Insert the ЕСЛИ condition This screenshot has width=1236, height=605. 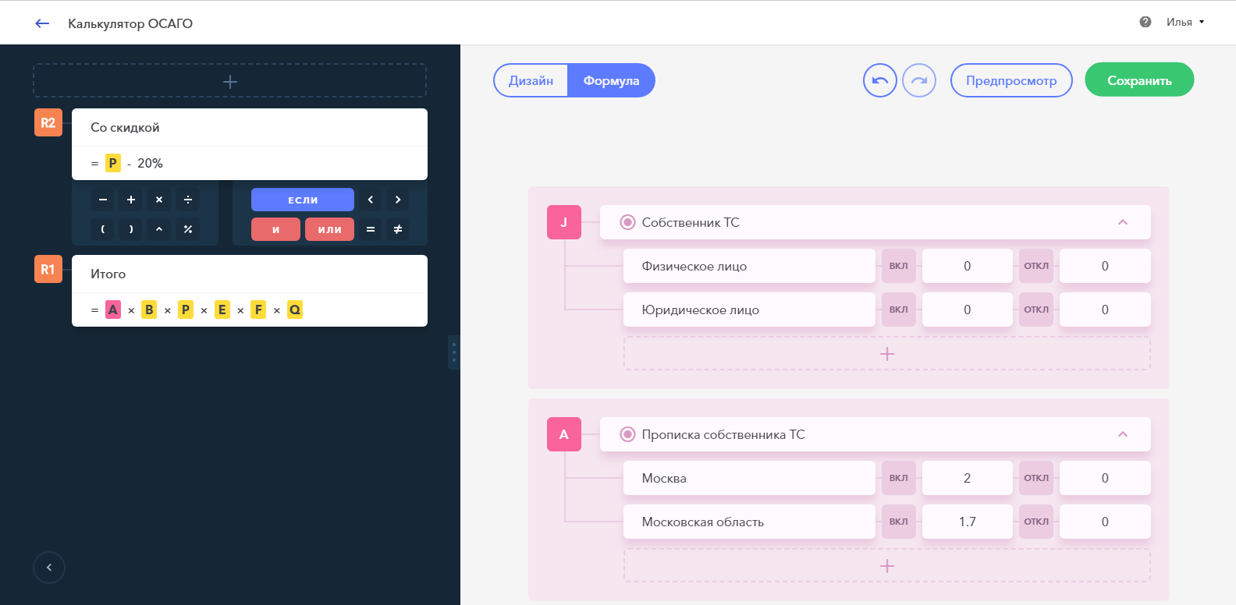(x=303, y=200)
